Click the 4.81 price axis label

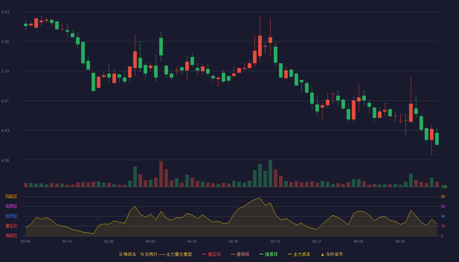[5, 101]
